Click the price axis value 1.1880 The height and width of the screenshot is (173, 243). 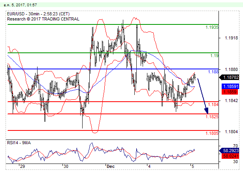point(232,69)
